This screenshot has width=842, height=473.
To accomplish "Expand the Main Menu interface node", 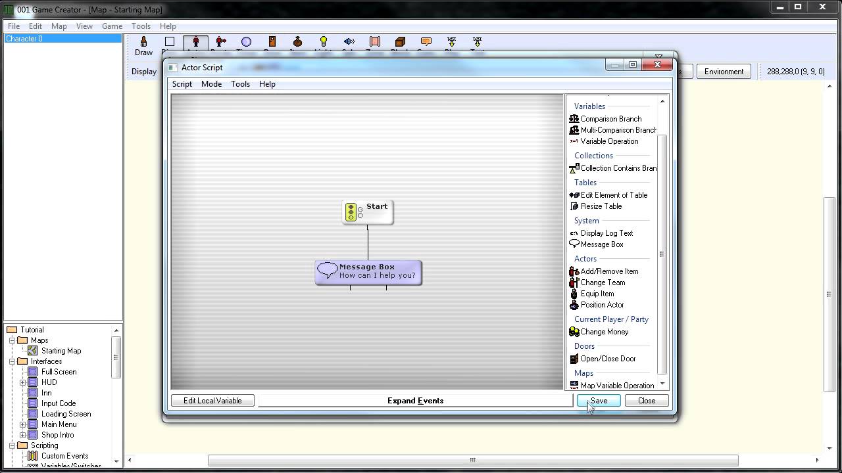I will tap(22, 424).
